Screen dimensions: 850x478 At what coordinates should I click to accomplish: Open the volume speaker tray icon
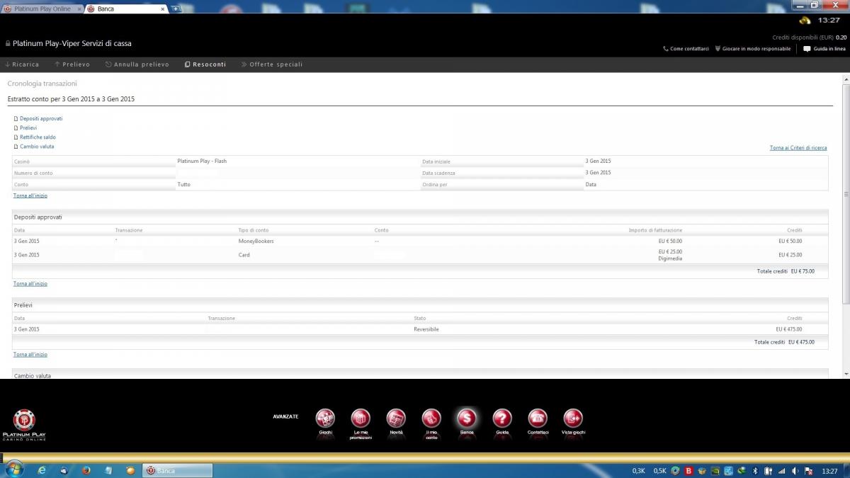[795, 471]
